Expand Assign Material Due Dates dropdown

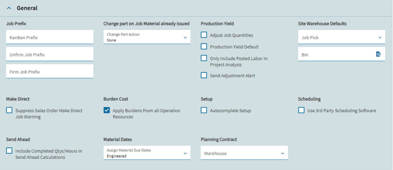click(x=147, y=153)
